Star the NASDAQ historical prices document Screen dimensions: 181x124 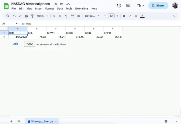coord(56,4)
